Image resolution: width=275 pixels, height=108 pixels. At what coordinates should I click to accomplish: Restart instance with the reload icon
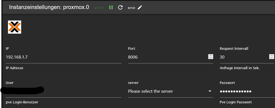120,7
